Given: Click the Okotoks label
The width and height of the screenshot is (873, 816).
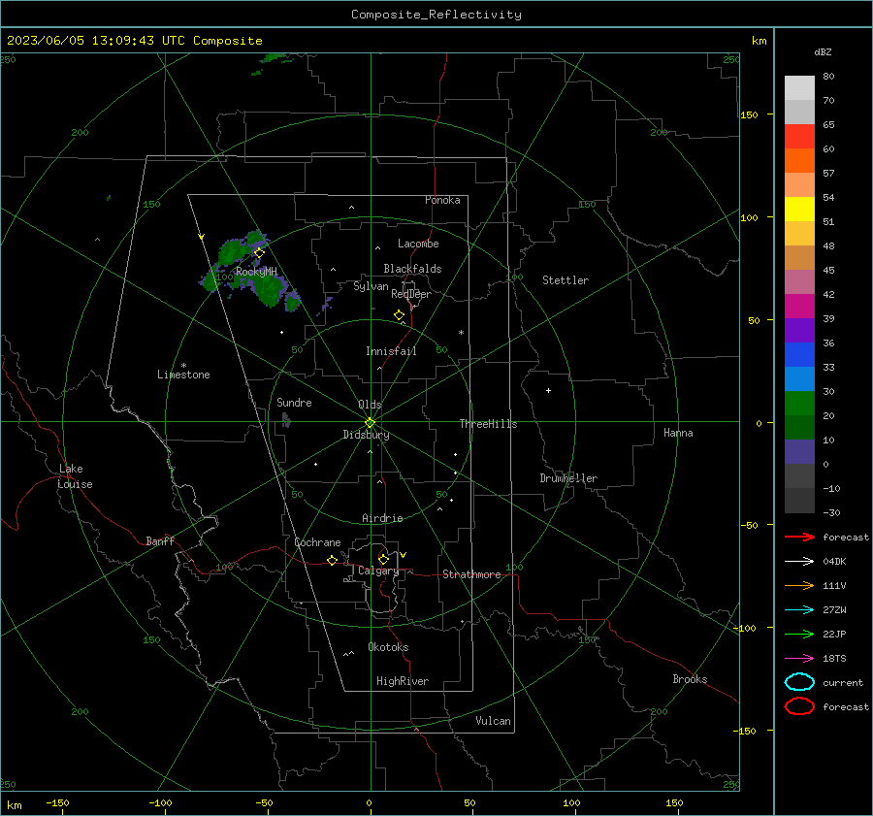Looking at the screenshot, I should (x=388, y=647).
